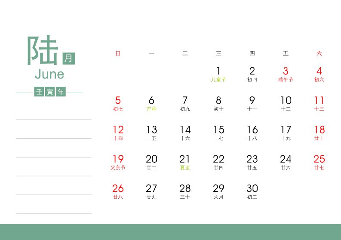Select June 21 summer solstice (夏至)
The height and width of the screenshot is (240, 341).
[x=185, y=162]
